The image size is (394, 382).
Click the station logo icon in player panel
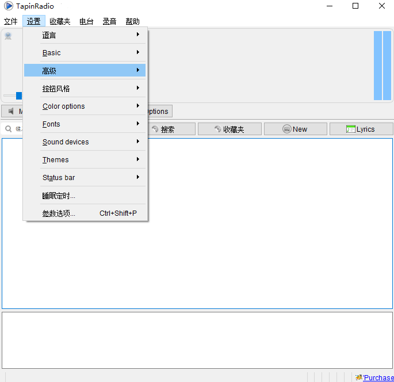(x=8, y=36)
